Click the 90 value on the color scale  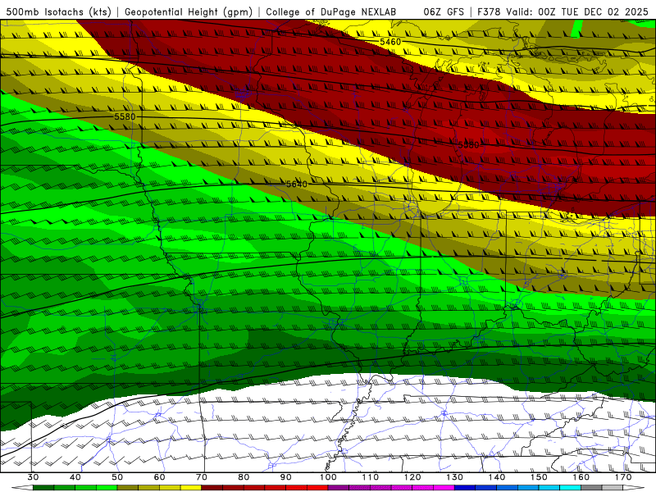(x=285, y=477)
